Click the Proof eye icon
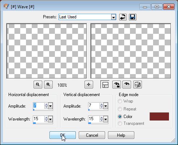Image resolution: width=178 pixels, height=145 pixels. pos(127,85)
